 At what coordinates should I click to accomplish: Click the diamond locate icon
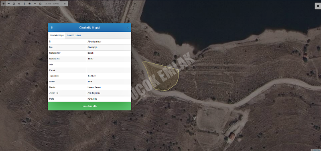tap(19, 4)
